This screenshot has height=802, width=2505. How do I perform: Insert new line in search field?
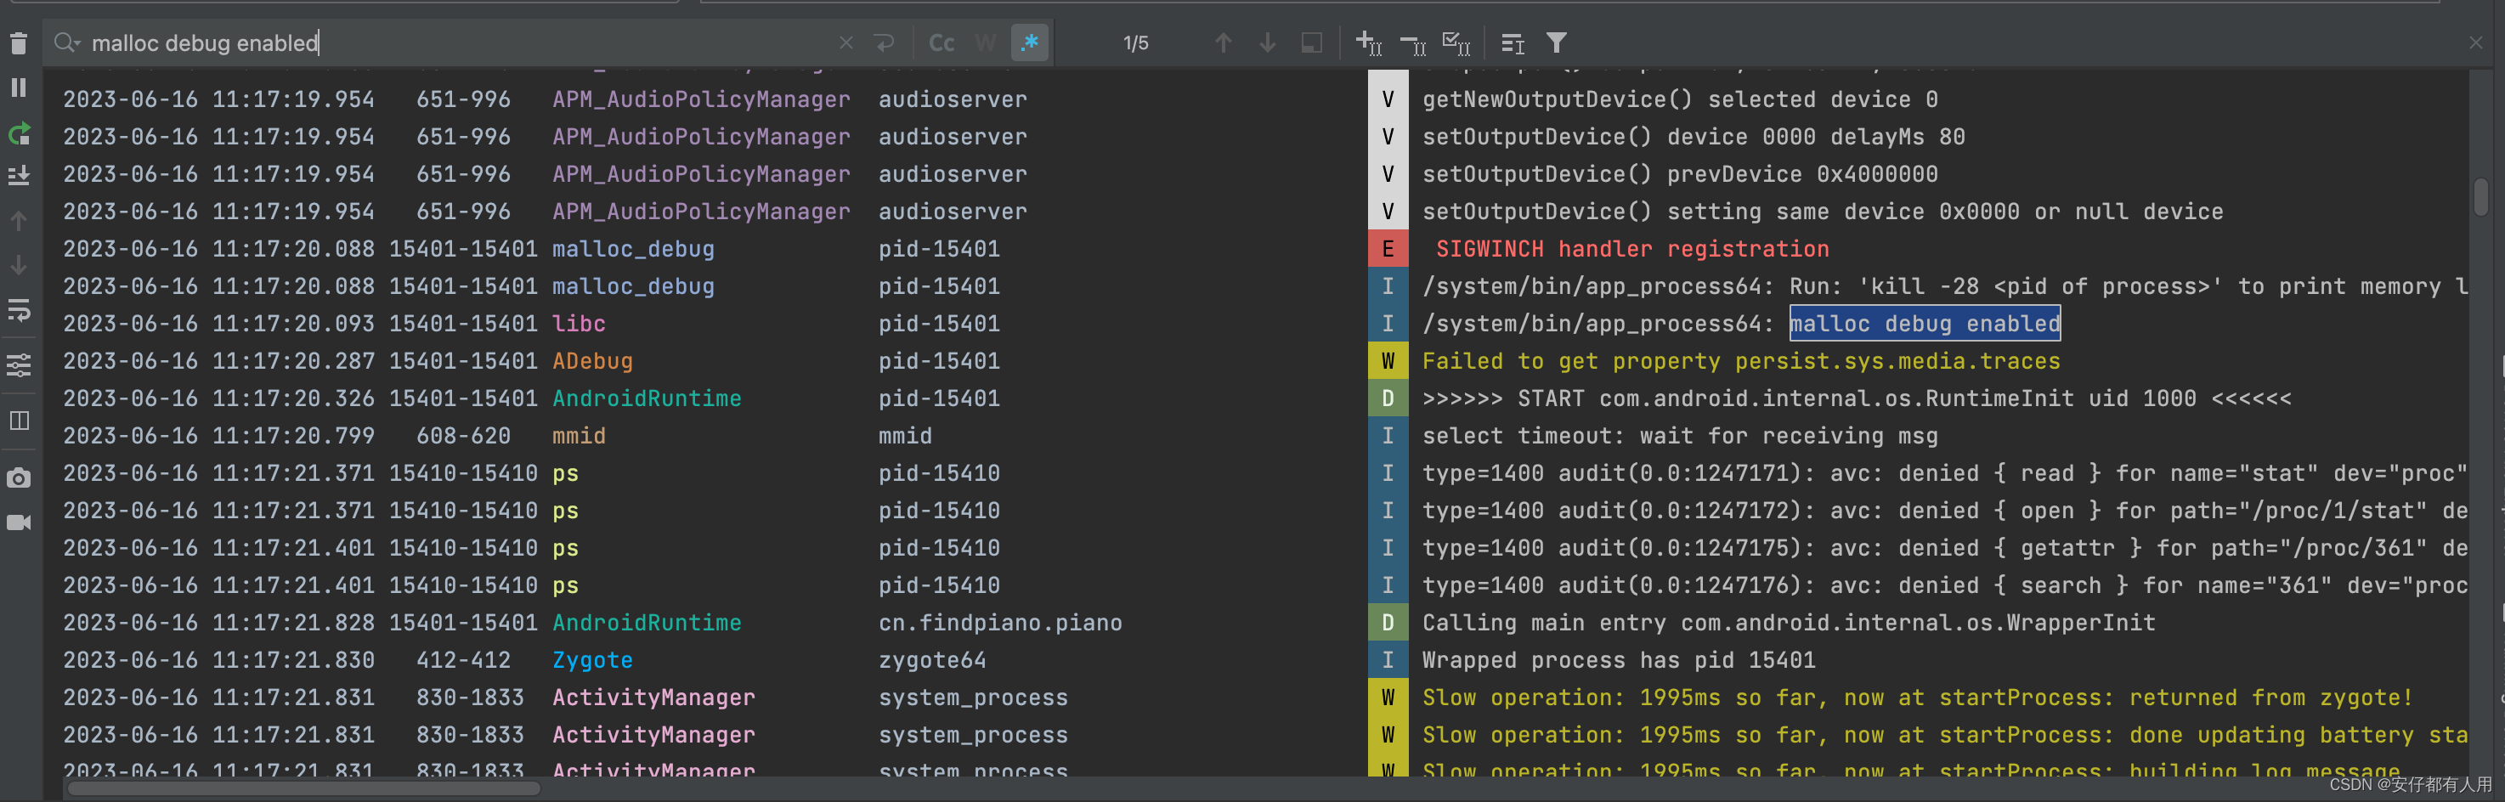pyautogui.click(x=884, y=42)
